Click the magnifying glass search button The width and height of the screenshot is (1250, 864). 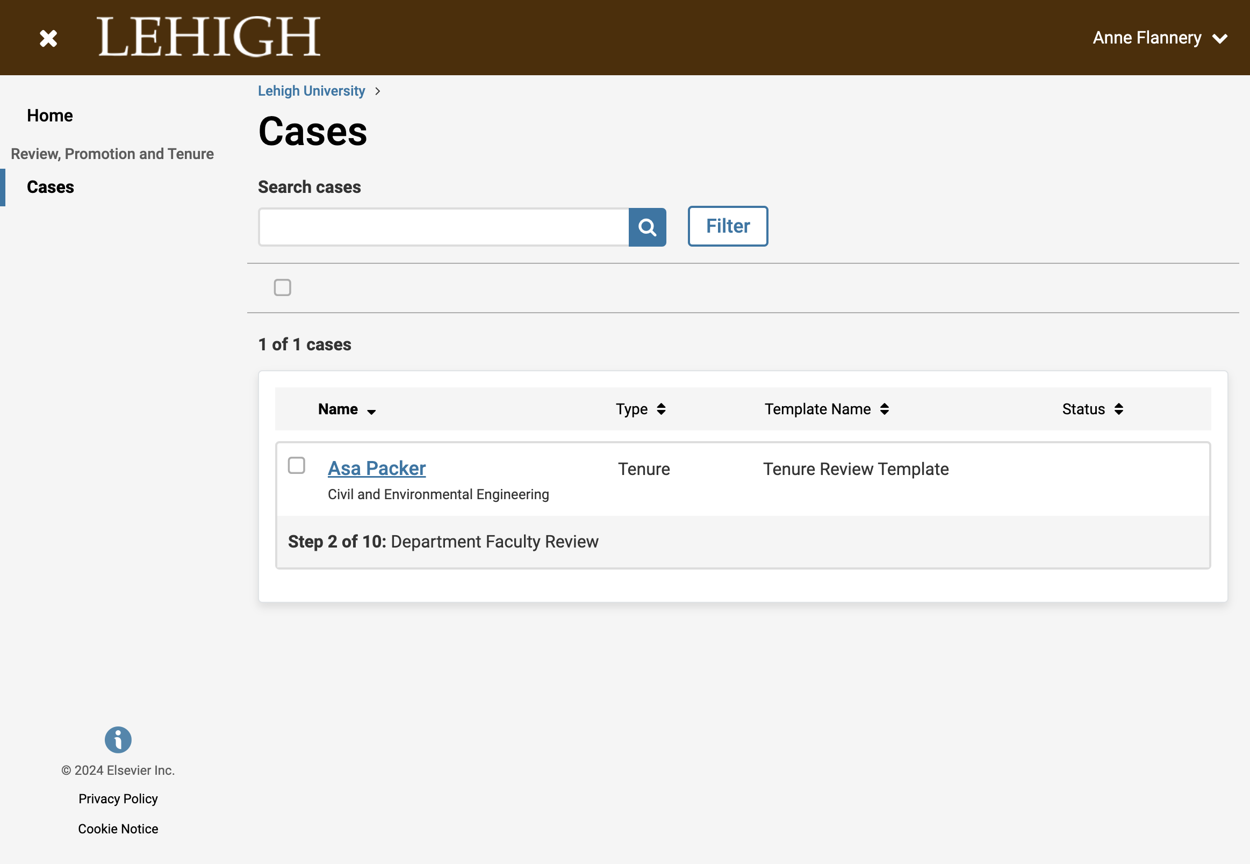(647, 227)
